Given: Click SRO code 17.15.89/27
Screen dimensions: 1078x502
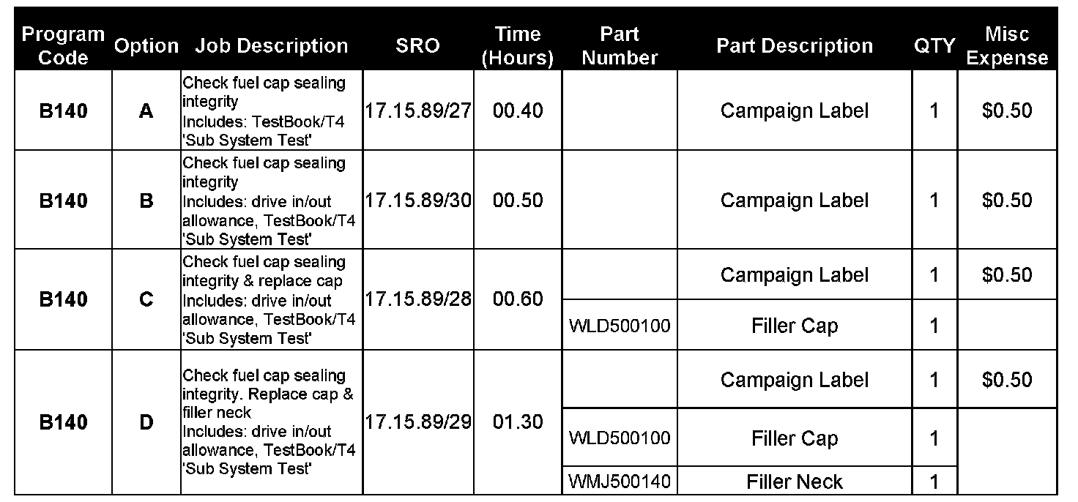Looking at the screenshot, I should click(x=418, y=111).
